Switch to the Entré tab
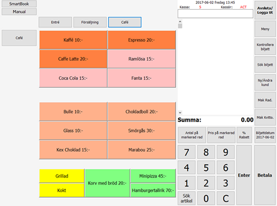This screenshot has height=206, width=277. click(x=55, y=22)
